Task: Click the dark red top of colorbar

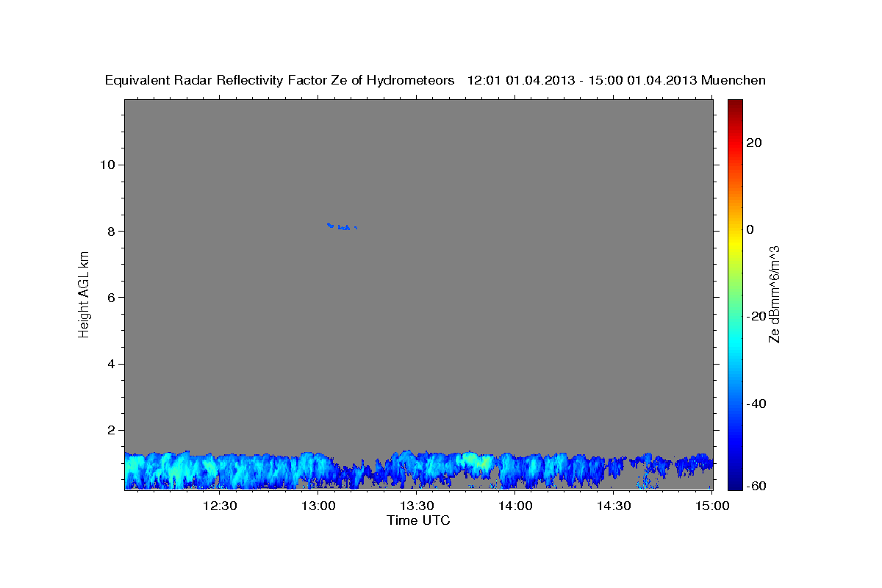Action: click(x=735, y=107)
